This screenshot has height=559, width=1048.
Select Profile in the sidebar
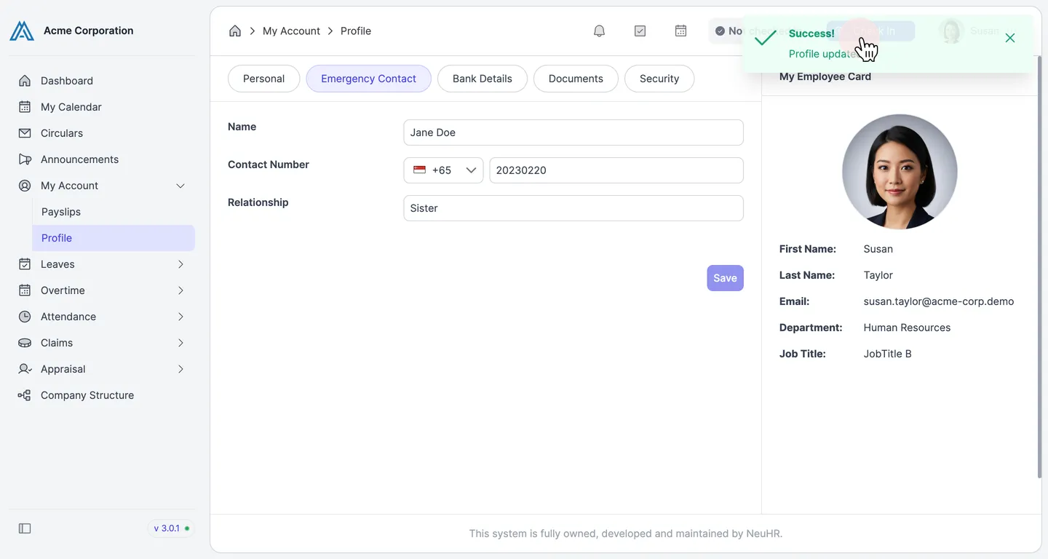114,238
